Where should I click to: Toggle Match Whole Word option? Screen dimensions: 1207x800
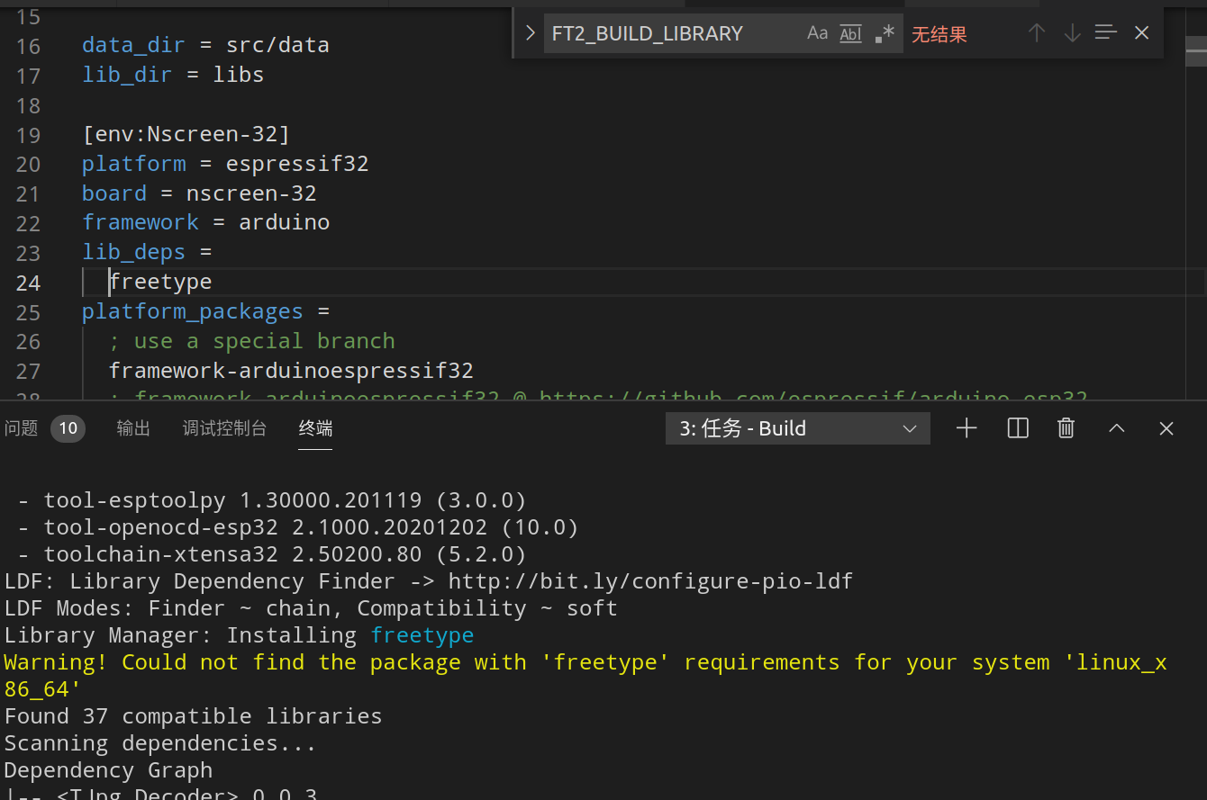pos(850,34)
